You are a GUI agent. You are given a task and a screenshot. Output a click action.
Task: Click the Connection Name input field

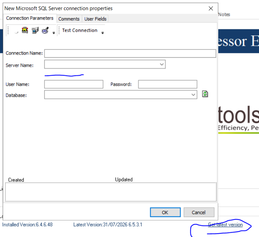(x=130, y=54)
